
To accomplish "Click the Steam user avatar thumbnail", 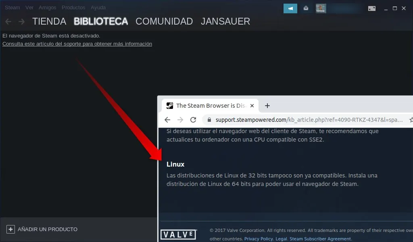I will click(x=321, y=8).
